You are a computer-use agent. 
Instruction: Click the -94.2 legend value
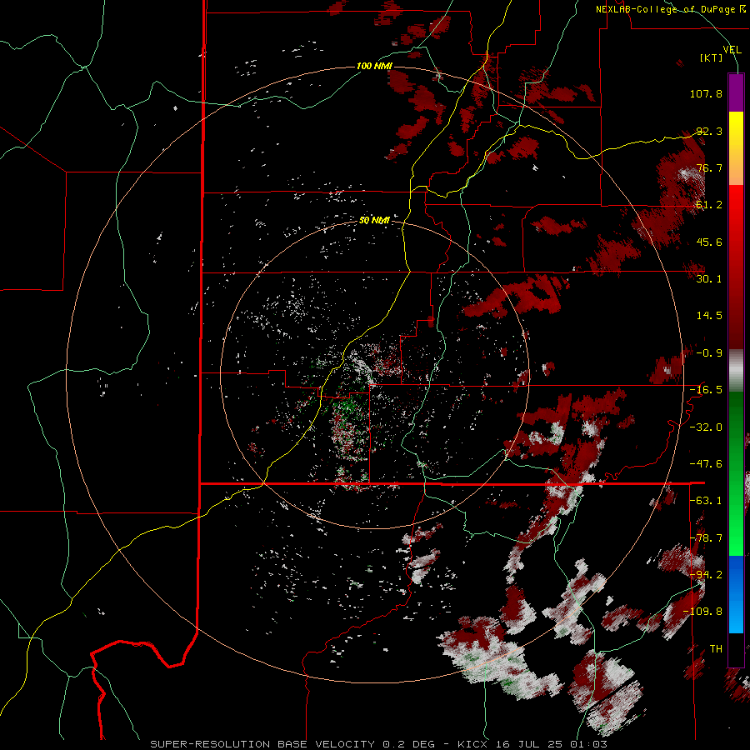(x=706, y=574)
